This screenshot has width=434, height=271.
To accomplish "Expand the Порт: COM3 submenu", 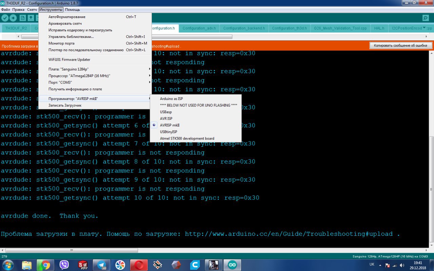I will pyautogui.click(x=95, y=82).
